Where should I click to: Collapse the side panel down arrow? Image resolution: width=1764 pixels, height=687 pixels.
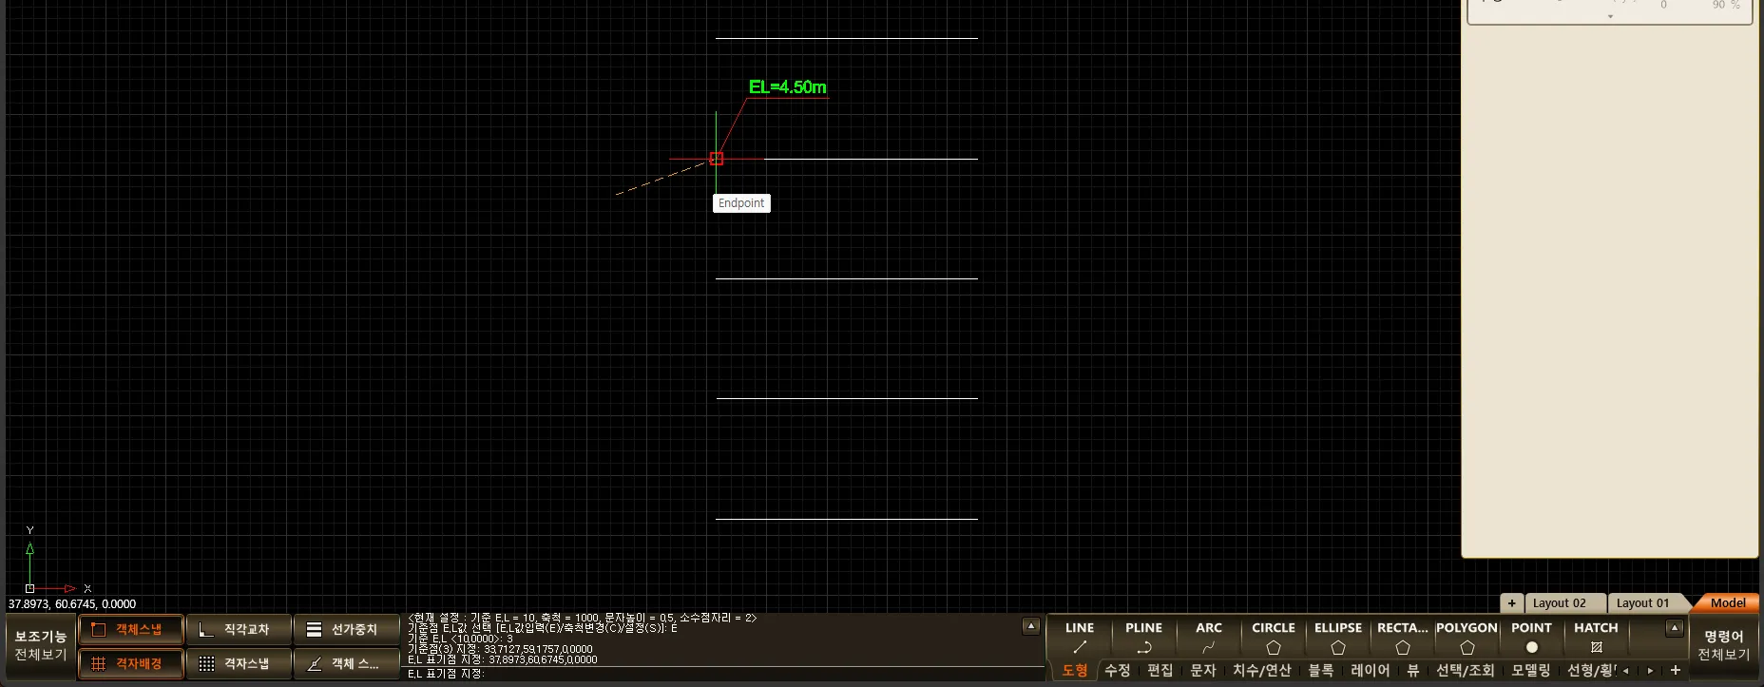click(x=1610, y=17)
